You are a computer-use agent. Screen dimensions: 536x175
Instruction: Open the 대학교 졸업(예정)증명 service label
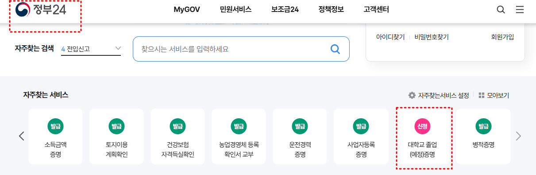422,149
